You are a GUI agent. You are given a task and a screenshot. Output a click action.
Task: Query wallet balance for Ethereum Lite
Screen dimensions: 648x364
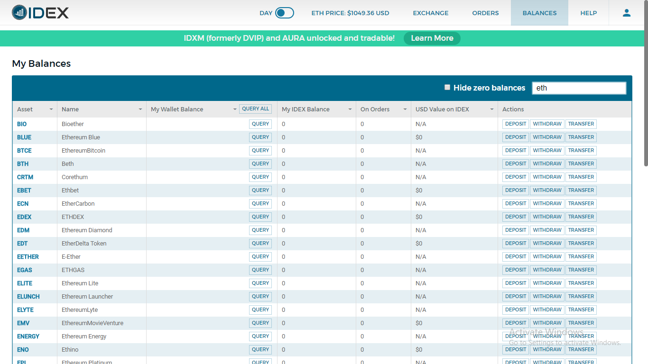[x=260, y=283]
